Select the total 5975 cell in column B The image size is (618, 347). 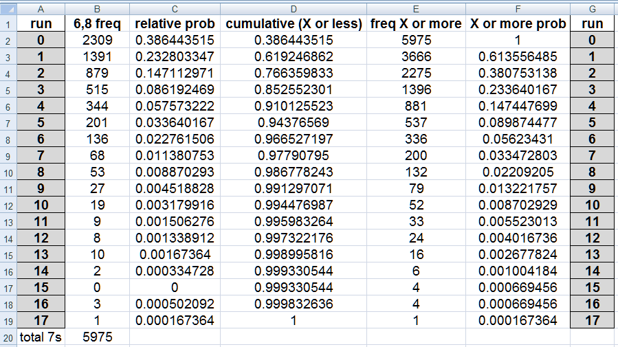click(x=98, y=337)
